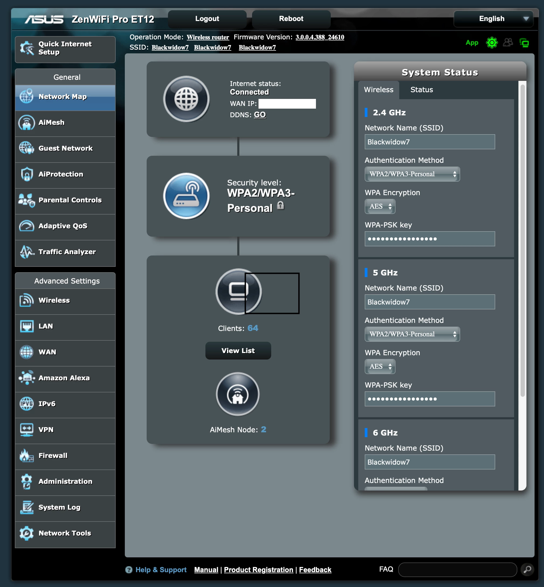The width and height of the screenshot is (544, 587).
Task: Switch to the Wireless tab
Action: (378, 90)
